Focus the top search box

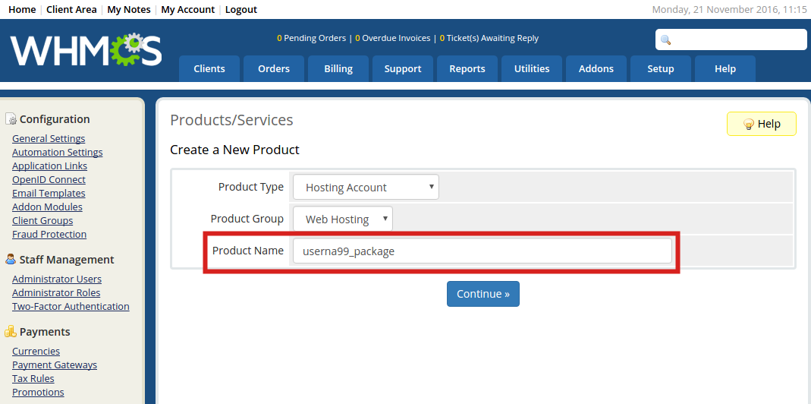pos(737,40)
